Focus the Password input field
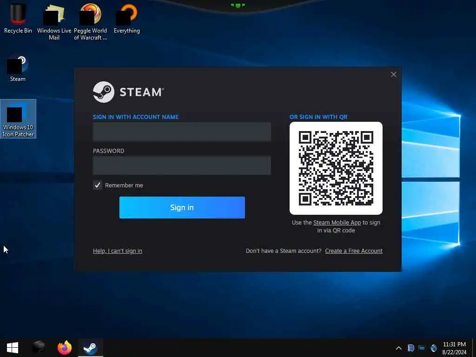The image size is (476, 357). (182, 165)
